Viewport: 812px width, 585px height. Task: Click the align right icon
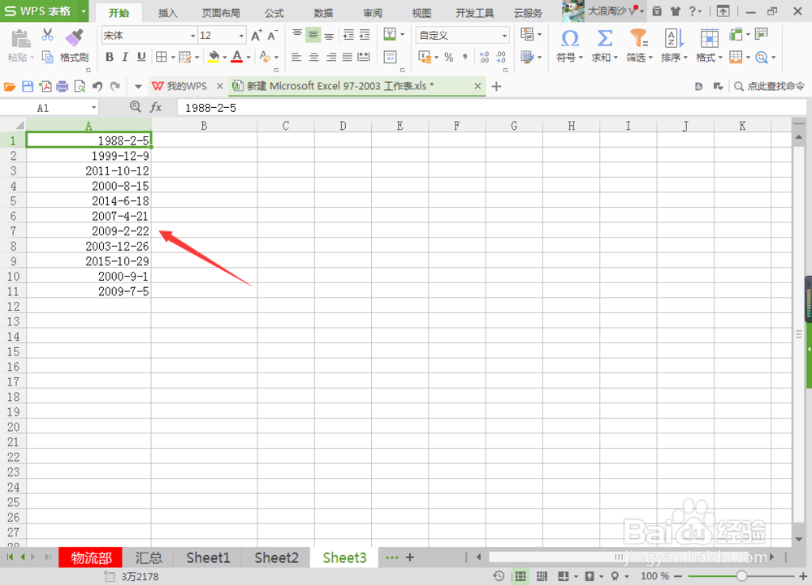(x=331, y=57)
